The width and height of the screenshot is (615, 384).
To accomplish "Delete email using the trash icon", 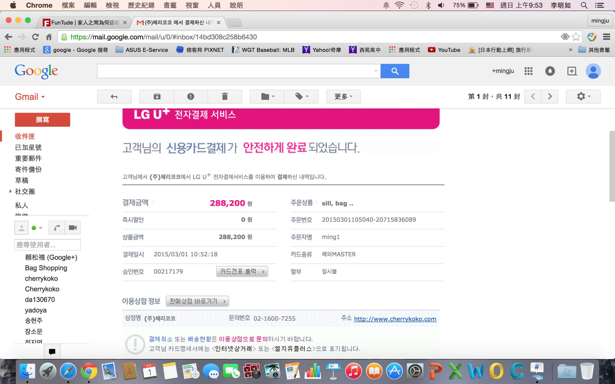I will click(x=225, y=97).
